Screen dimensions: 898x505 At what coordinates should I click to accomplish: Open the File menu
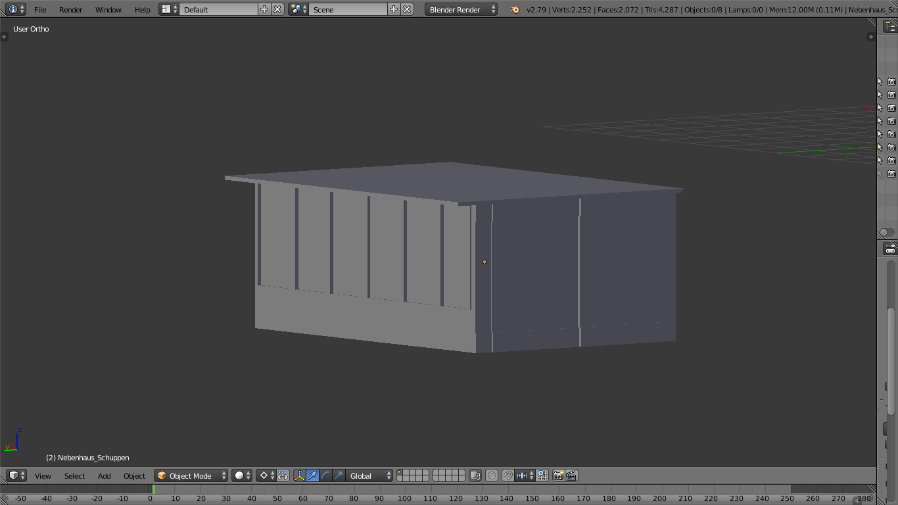(x=40, y=9)
